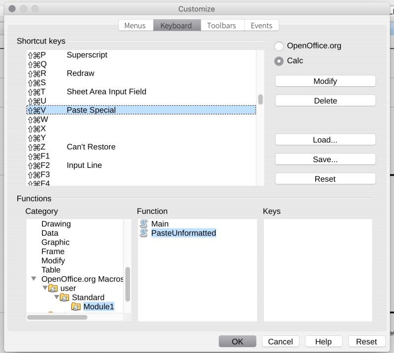
Task: Confirm changes with the OK button
Action: click(x=238, y=341)
